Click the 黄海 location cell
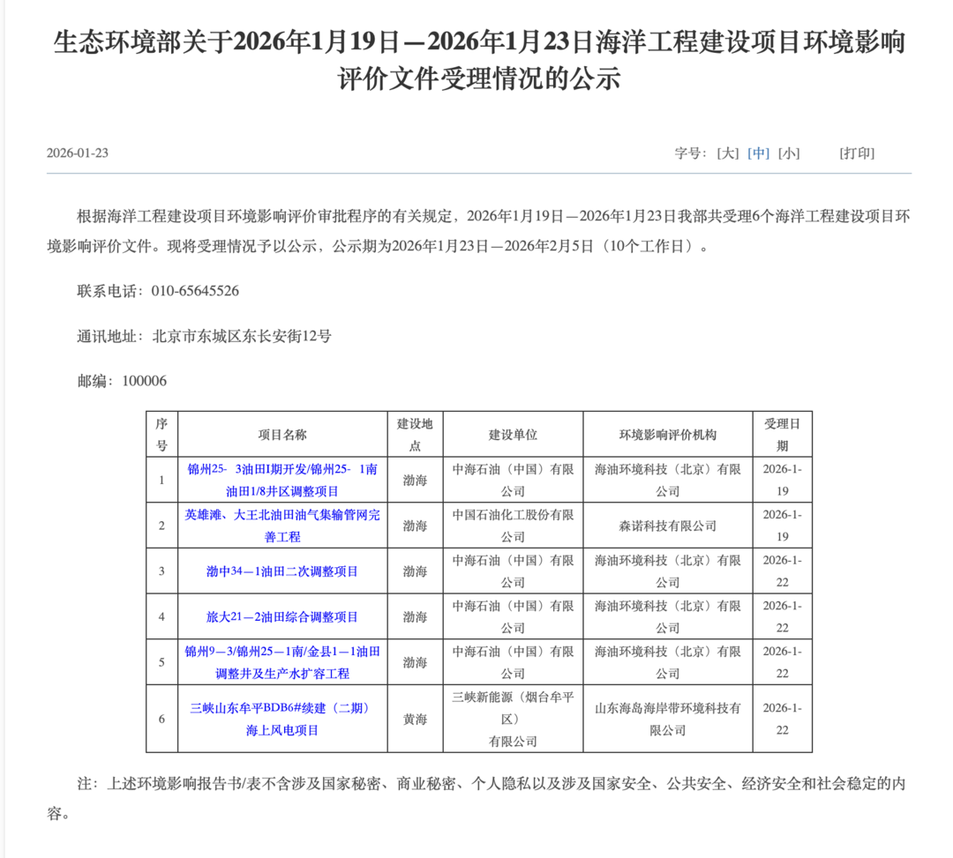Image resolution: width=953 pixels, height=858 pixels. [415, 719]
